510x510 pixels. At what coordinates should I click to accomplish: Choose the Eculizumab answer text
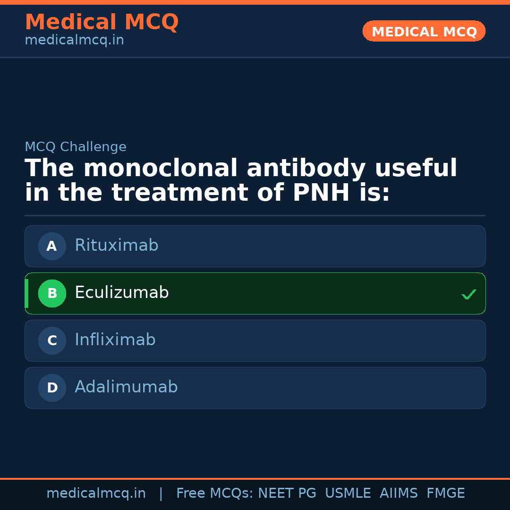pos(121,293)
